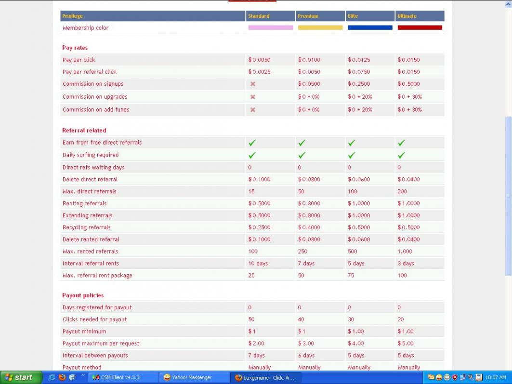Click Standard interval referral rents value 10 days

tap(258, 263)
